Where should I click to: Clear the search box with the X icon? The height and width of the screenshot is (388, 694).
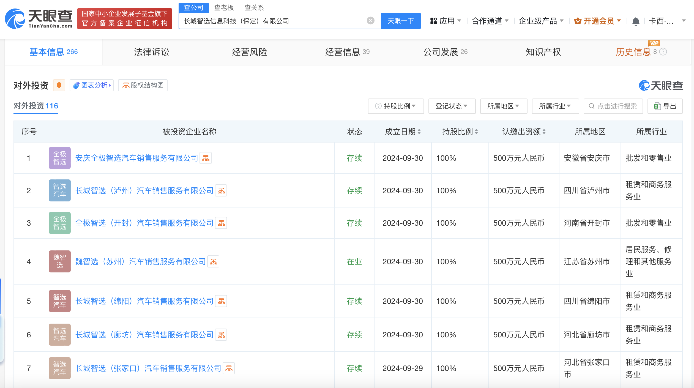click(x=370, y=21)
